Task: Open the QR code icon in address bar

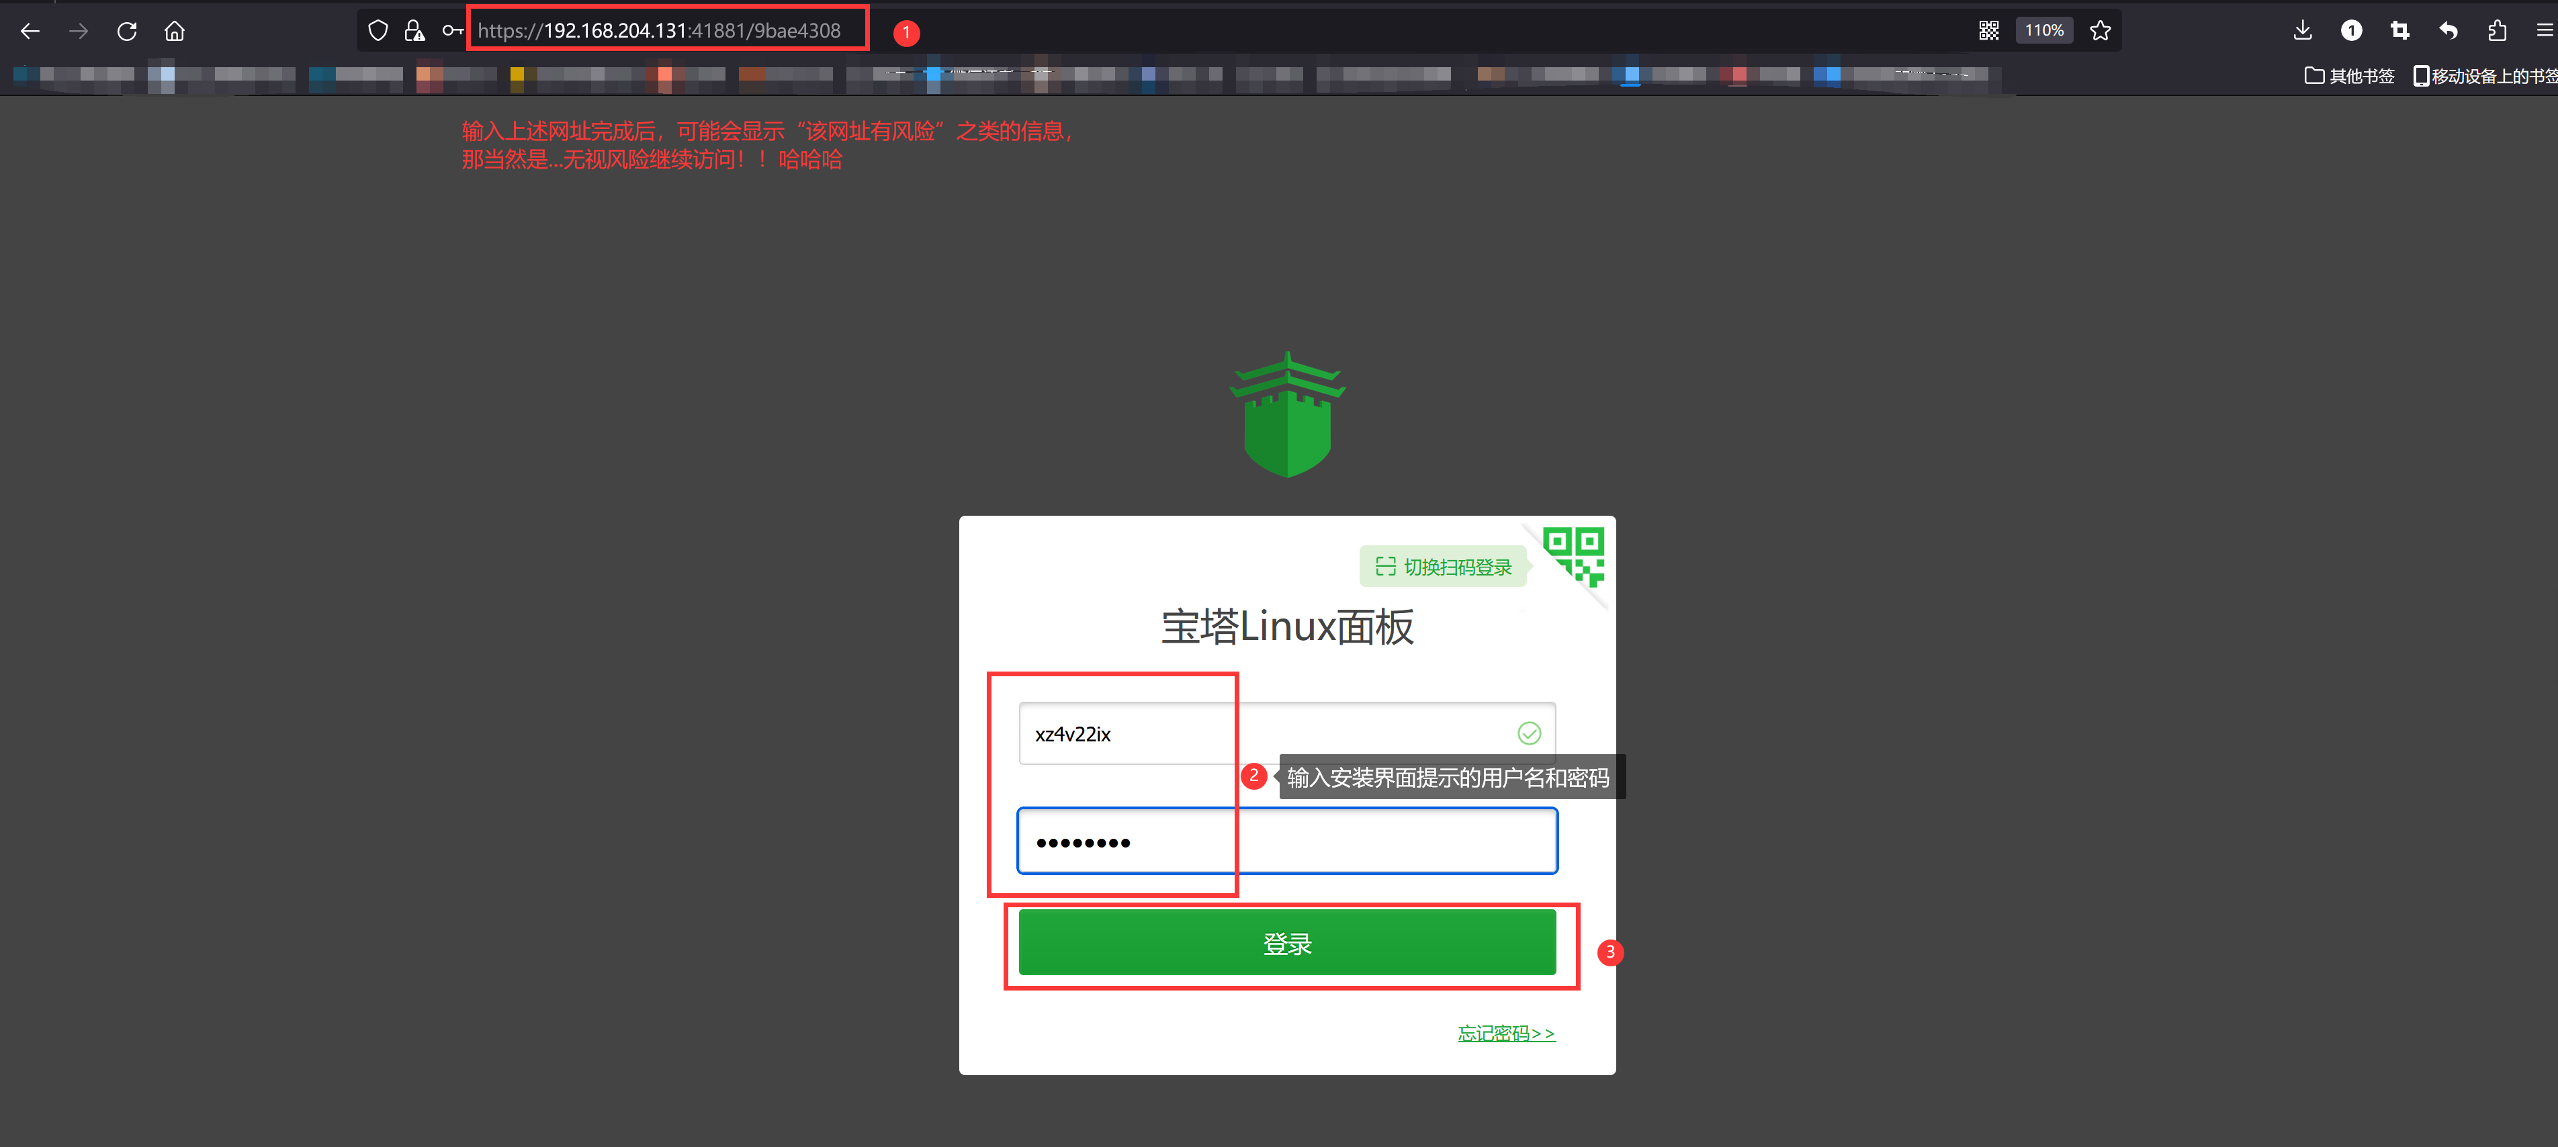Action: coord(1988,31)
